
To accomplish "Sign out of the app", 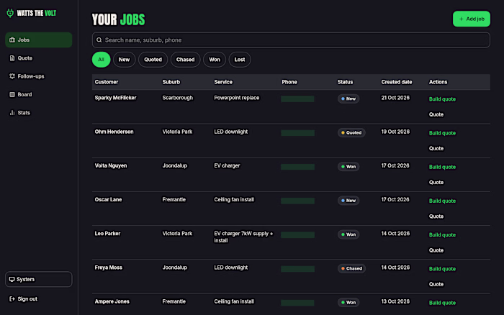I will pos(39,299).
